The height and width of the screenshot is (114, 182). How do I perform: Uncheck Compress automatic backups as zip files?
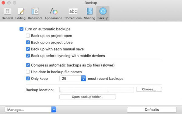28,65
